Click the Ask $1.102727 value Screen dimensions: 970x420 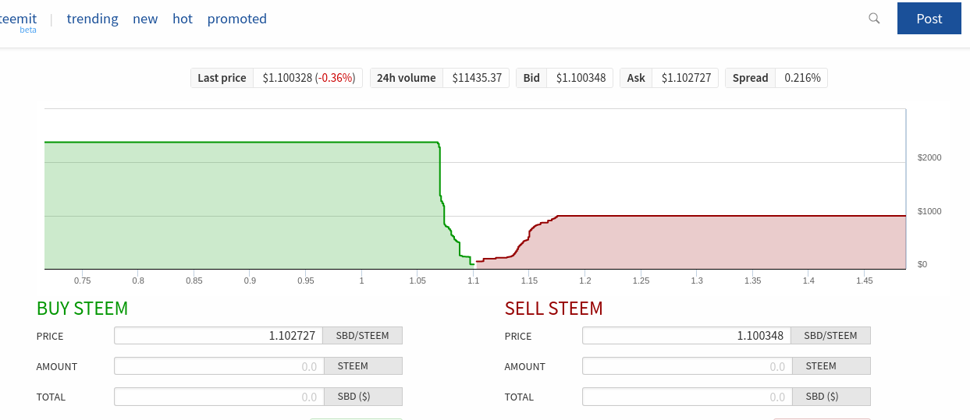pyautogui.click(x=686, y=78)
